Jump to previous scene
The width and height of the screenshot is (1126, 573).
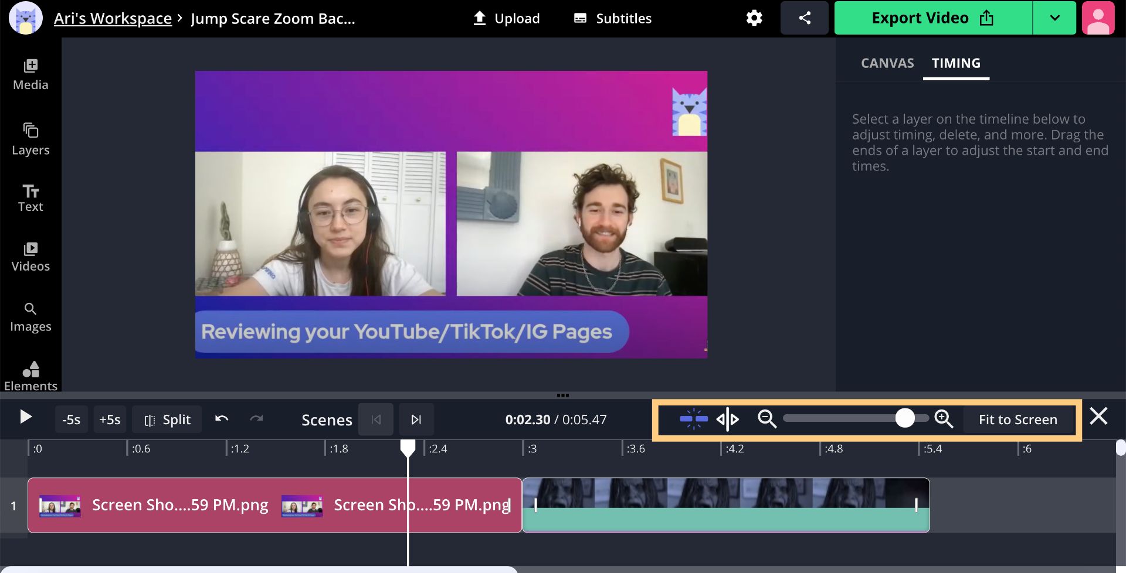(x=376, y=419)
